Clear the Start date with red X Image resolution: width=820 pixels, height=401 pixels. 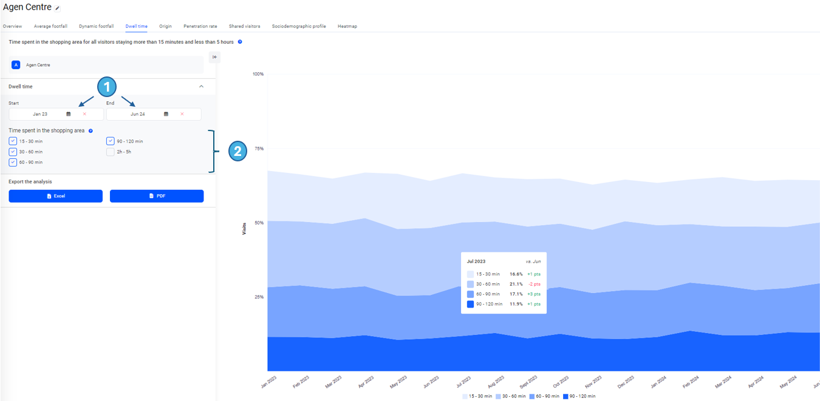coord(84,114)
